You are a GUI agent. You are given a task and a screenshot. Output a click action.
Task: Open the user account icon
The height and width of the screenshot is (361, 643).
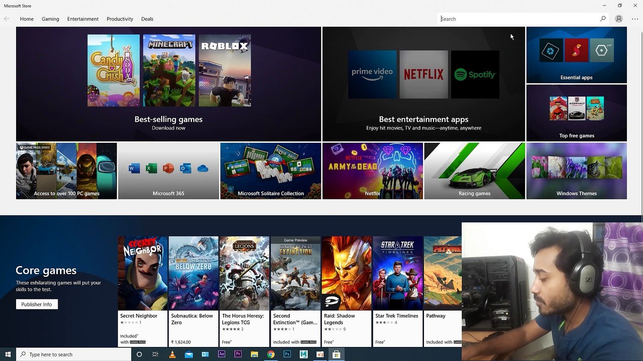point(619,19)
